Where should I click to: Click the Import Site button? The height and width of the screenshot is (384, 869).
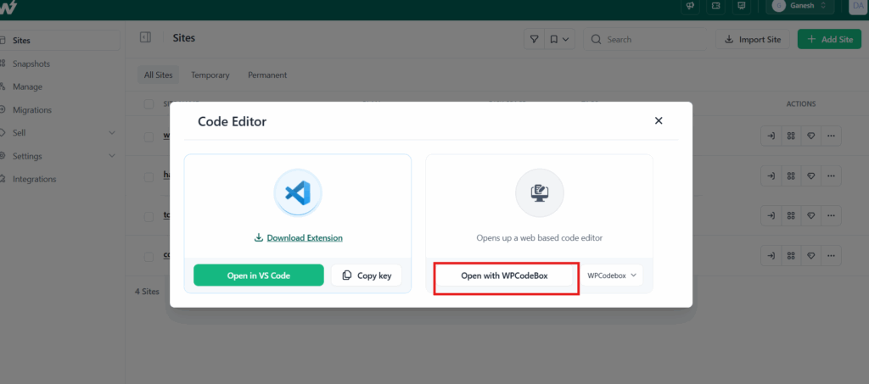pyautogui.click(x=753, y=39)
